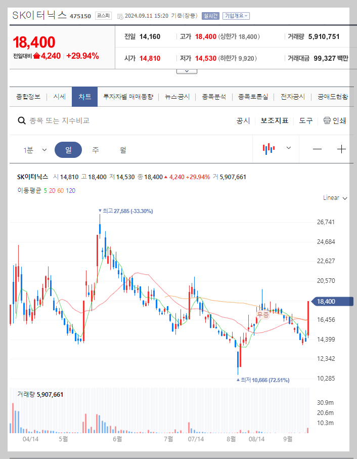Click the 07/14 date axis label

[196, 439]
